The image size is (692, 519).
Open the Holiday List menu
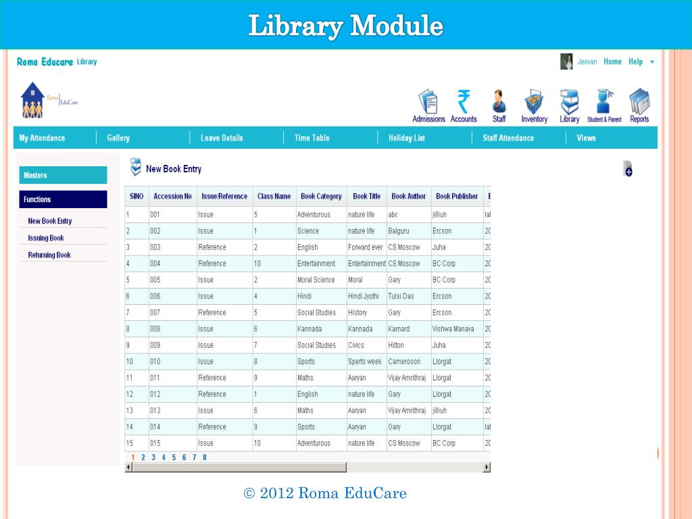406,138
